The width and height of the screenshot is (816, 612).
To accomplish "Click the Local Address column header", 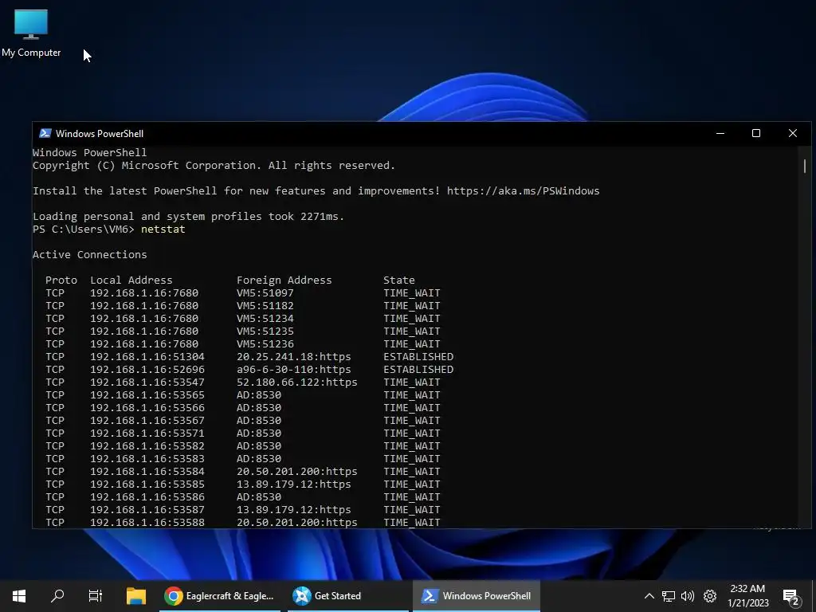I will point(131,280).
